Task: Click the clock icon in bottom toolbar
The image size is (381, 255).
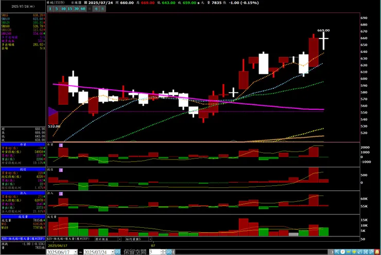Action: coord(342,252)
